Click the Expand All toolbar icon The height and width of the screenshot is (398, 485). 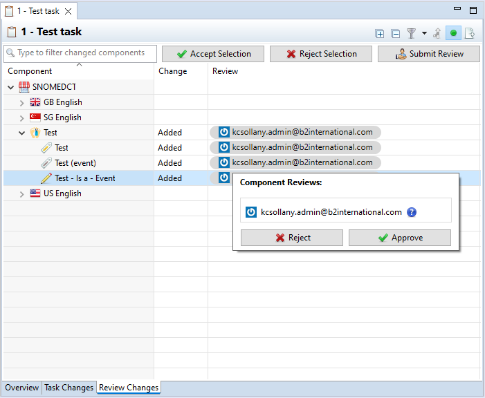(x=380, y=33)
